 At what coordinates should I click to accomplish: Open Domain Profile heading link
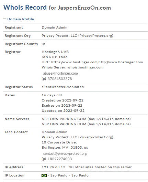click(21, 19)
